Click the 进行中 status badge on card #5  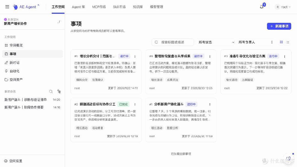tap(124, 56)
